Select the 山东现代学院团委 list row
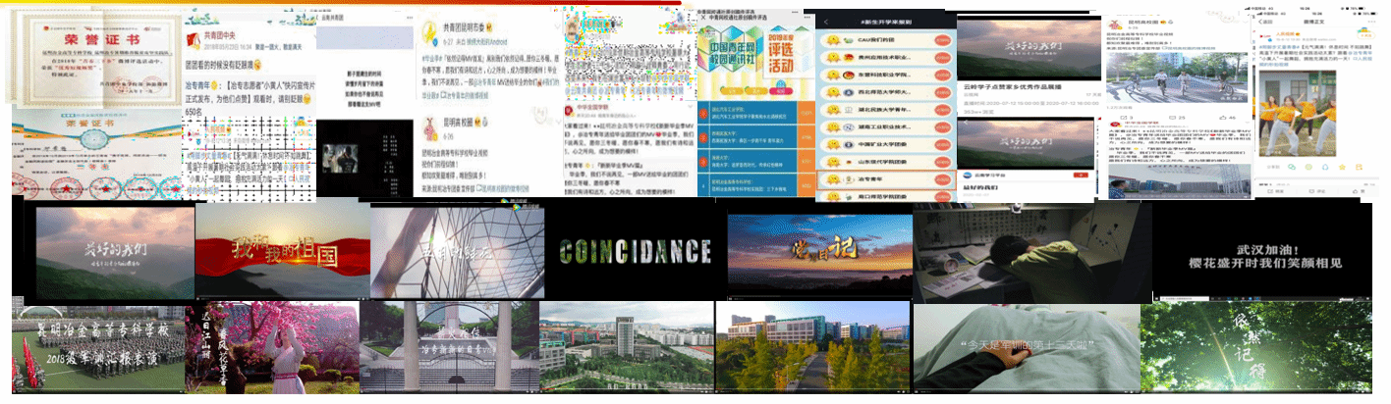Viewport: 1391px width, 404px height. [x=886, y=163]
